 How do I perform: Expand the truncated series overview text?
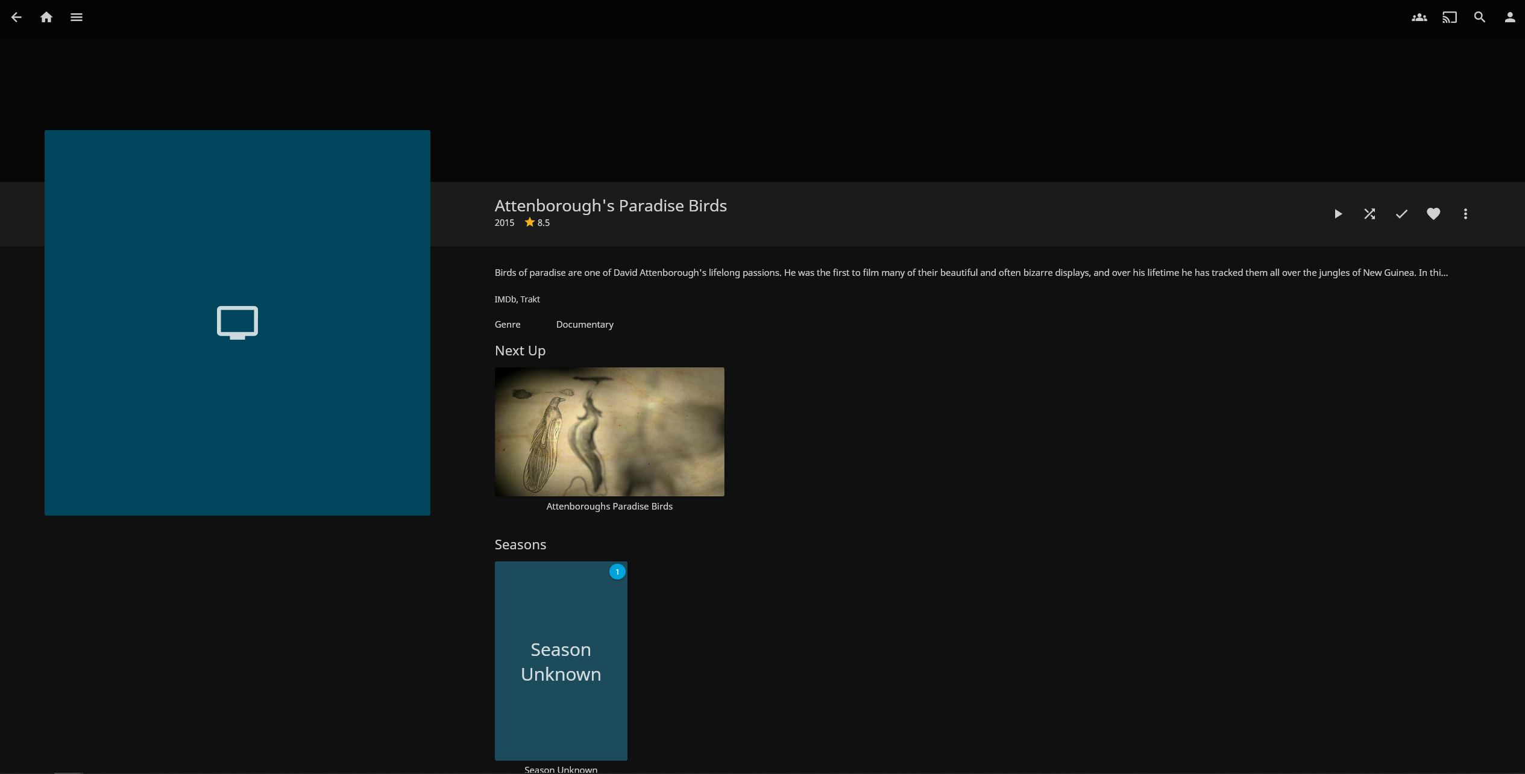point(971,273)
